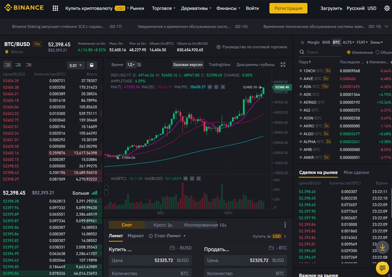Viewport: 392px width, 277px height.
Task: Select the Маркет order tab
Action: coord(136,236)
